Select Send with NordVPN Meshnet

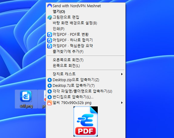(86, 6)
